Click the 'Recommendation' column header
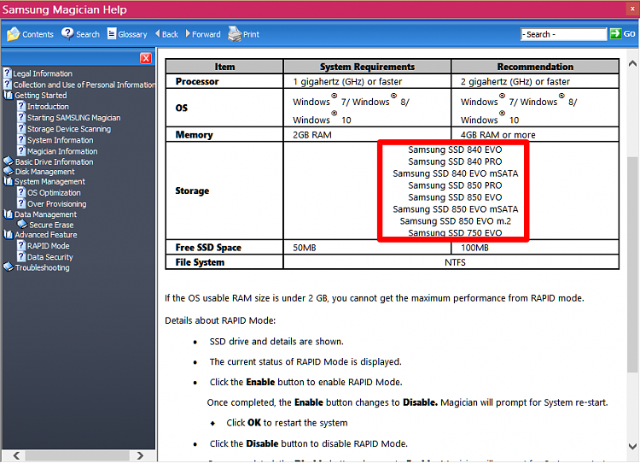 (x=535, y=67)
